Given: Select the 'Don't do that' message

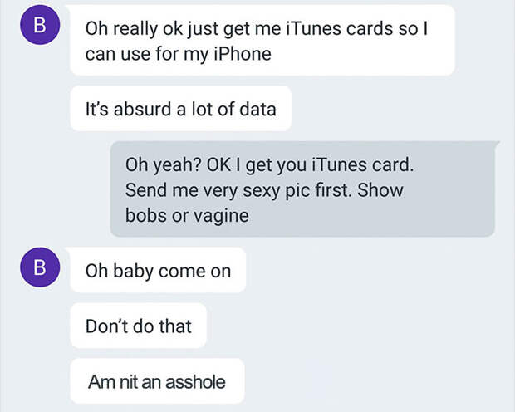Looking at the screenshot, I should 138,326.
